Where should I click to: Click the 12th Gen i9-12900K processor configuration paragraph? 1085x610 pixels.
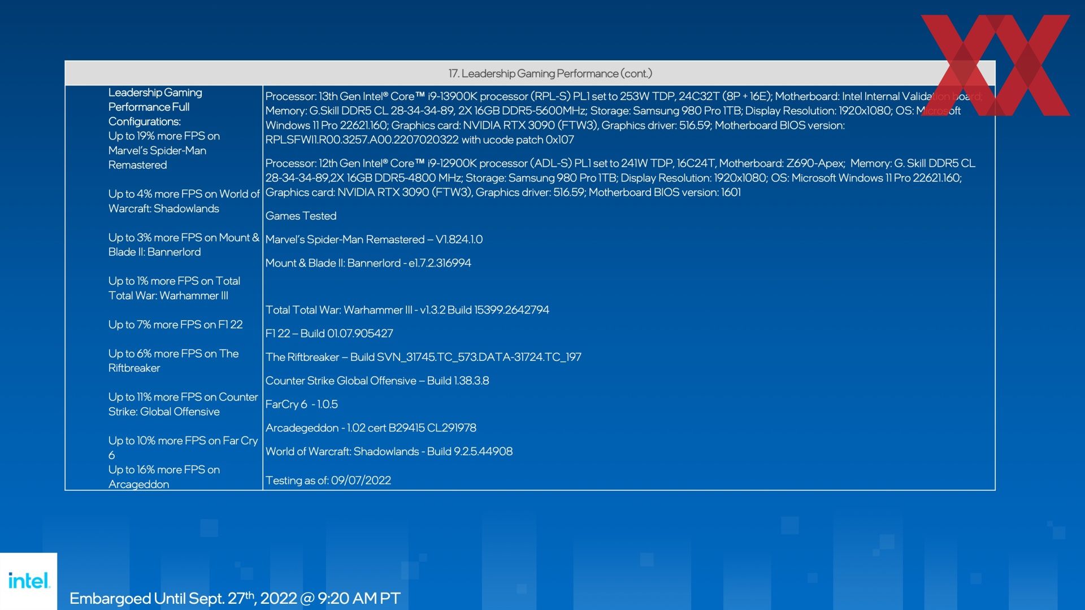(x=620, y=178)
